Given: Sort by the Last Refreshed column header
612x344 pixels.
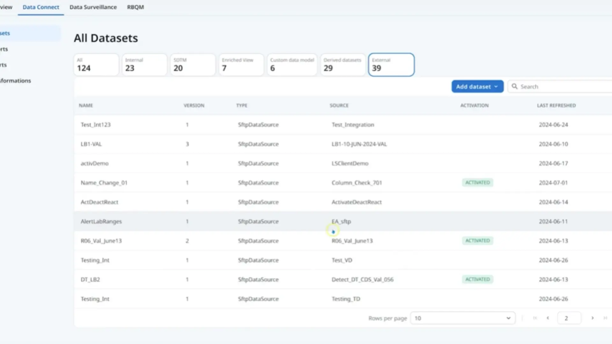Looking at the screenshot, I should (x=556, y=105).
